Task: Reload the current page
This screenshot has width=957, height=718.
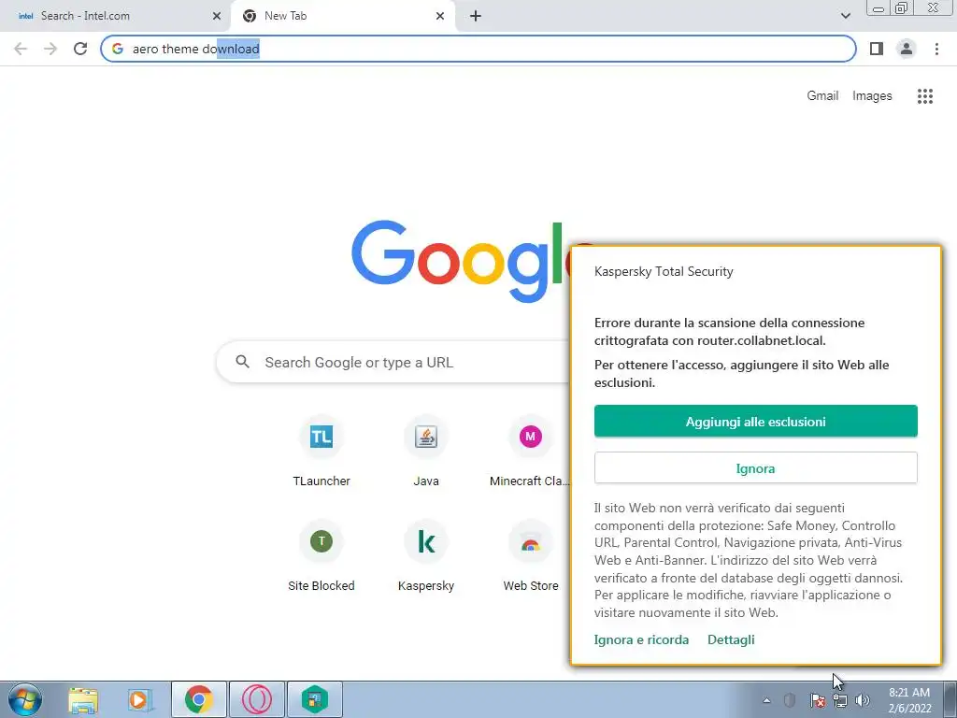Action: click(x=80, y=49)
